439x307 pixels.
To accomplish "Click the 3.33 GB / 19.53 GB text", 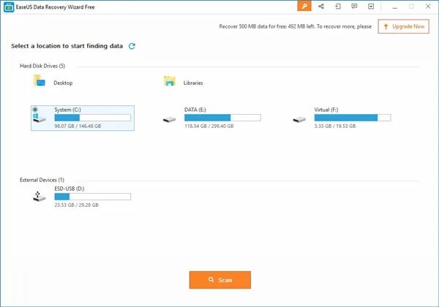I will [335, 126].
